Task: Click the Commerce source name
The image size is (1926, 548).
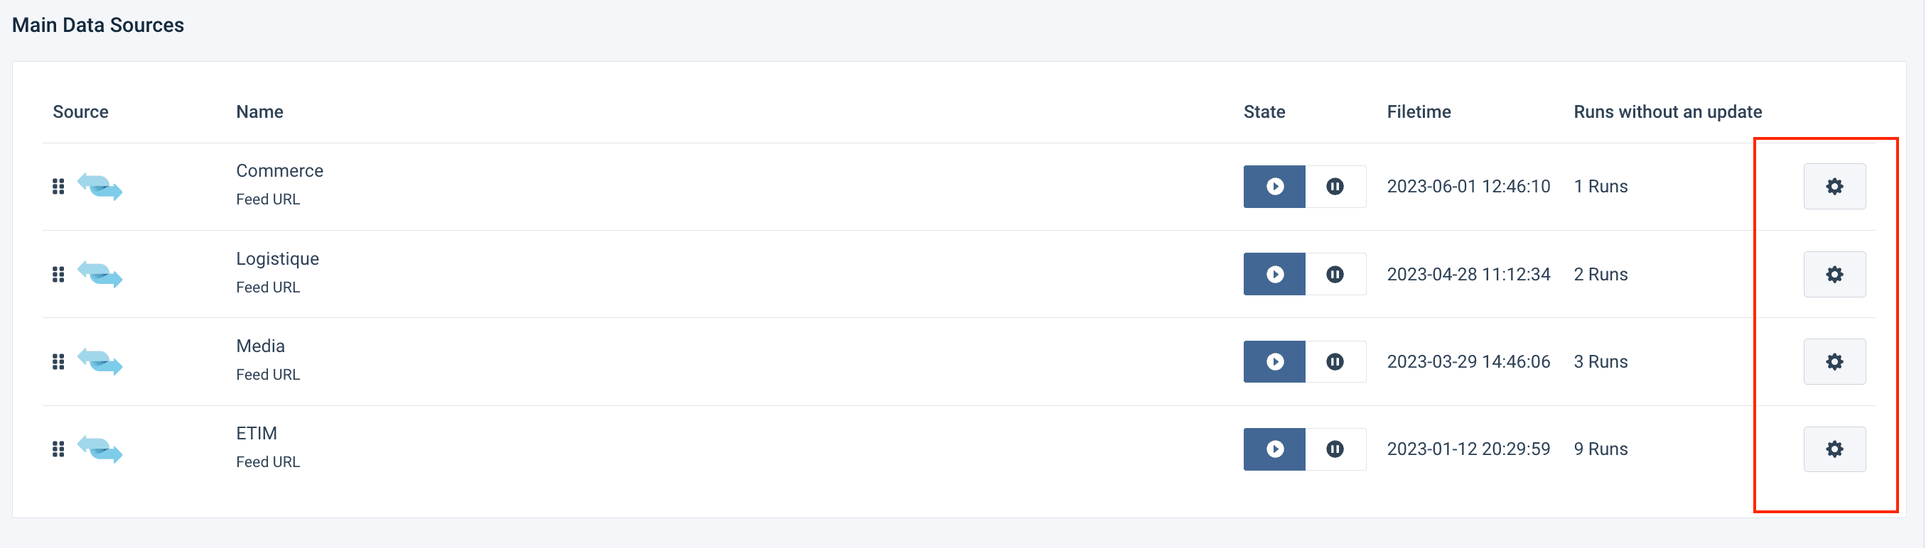Action: coord(279,171)
